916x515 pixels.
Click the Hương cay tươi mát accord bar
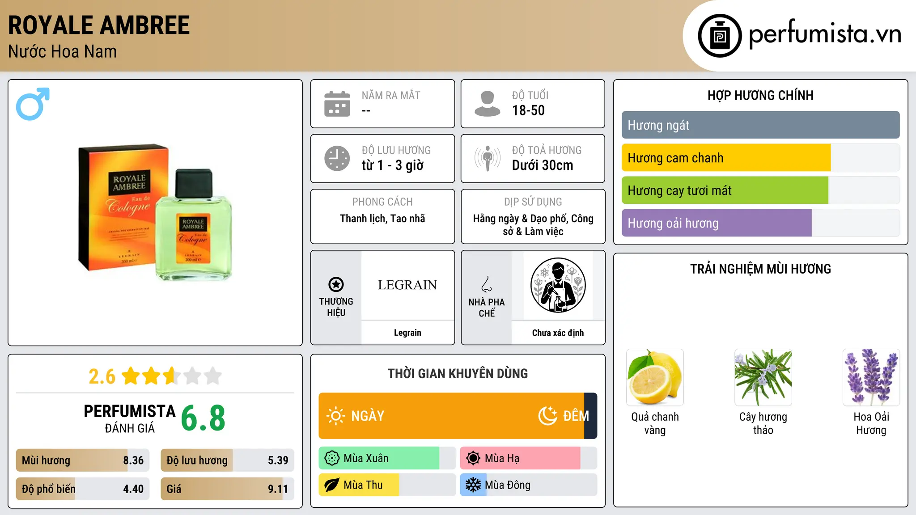[760, 190]
